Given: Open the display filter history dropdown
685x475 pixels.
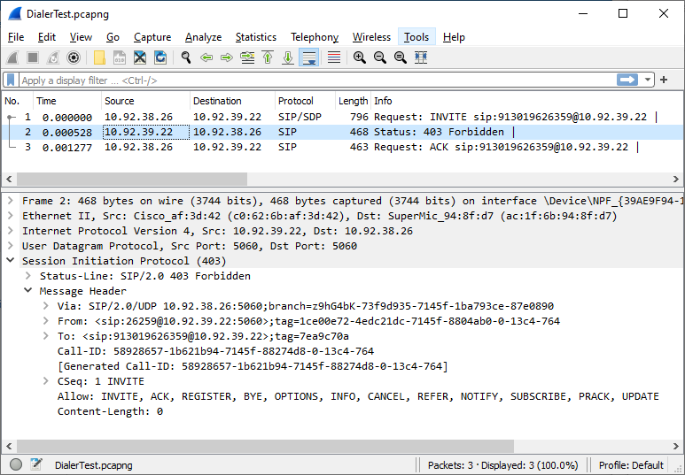Looking at the screenshot, I should click(649, 80).
